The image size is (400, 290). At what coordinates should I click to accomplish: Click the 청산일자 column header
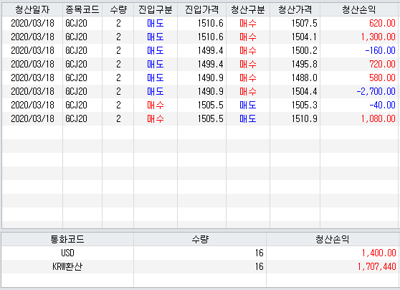pyautogui.click(x=32, y=10)
